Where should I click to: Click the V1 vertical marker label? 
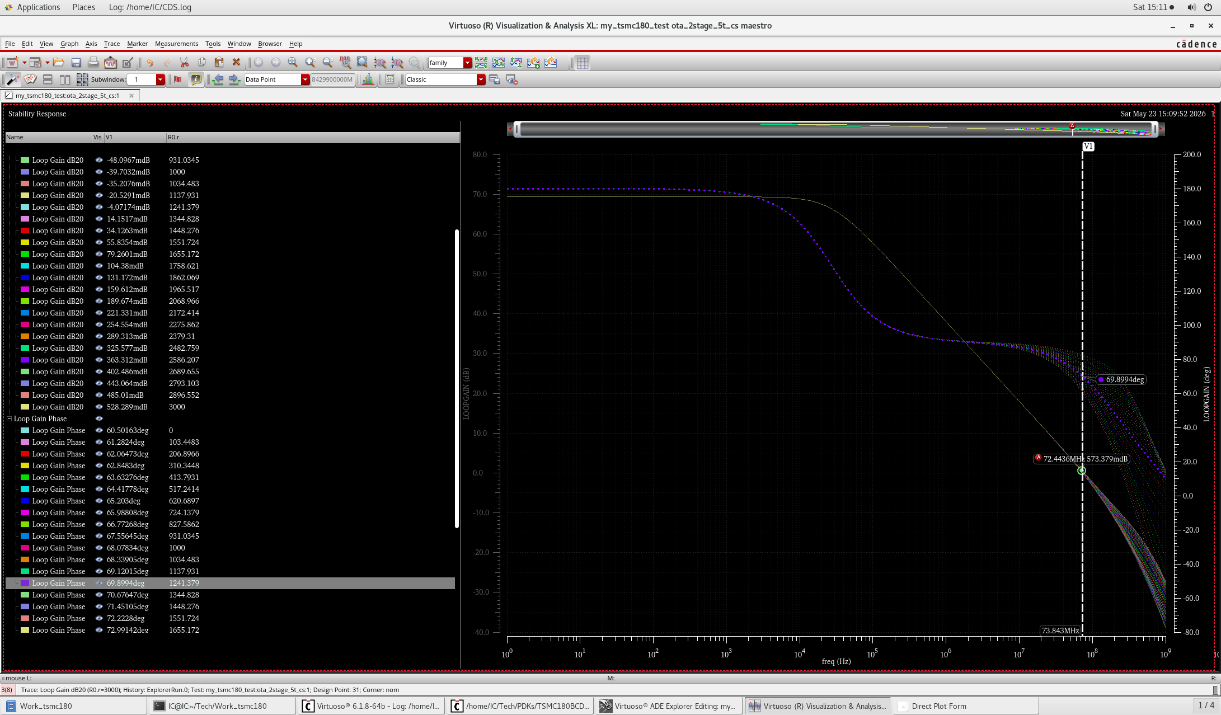(x=1088, y=147)
